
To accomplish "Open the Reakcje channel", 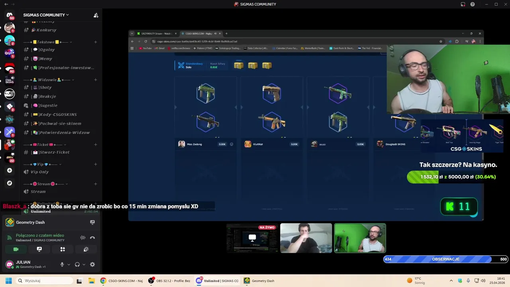I will pos(60,96).
